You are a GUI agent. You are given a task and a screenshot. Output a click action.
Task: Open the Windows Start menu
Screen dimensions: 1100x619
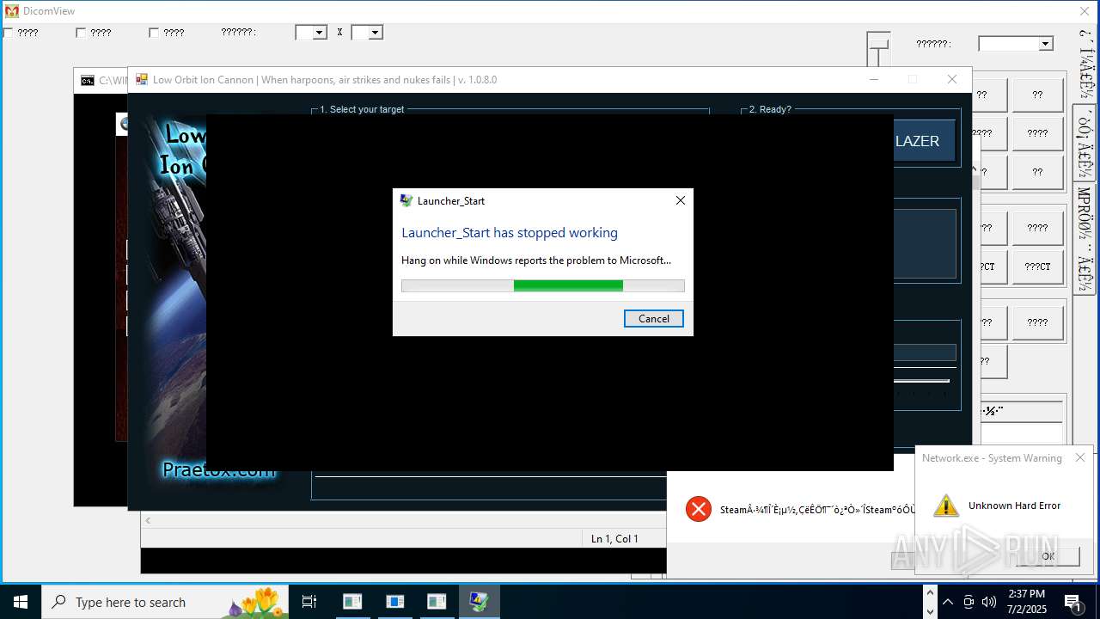pos(21,602)
